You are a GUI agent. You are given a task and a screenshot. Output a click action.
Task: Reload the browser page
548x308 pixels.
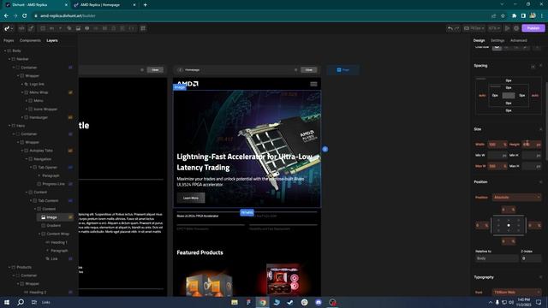click(25, 15)
